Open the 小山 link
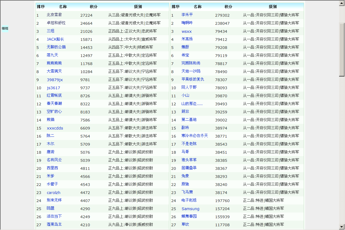This screenshot has height=230, width=345. click(x=185, y=95)
